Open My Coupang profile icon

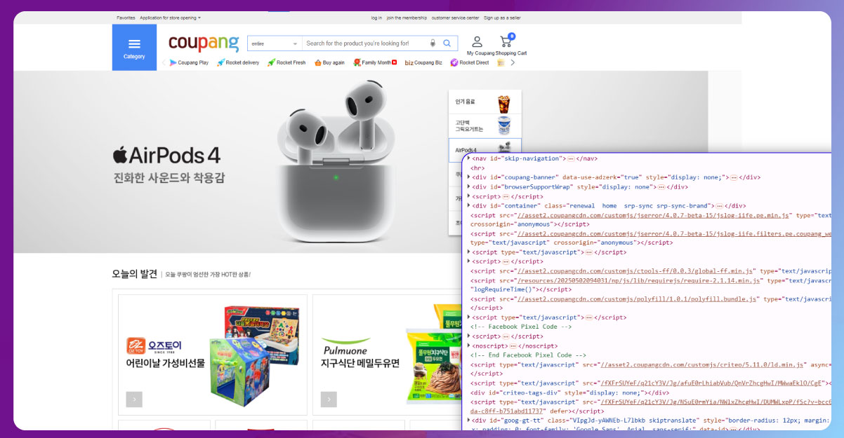tap(477, 42)
